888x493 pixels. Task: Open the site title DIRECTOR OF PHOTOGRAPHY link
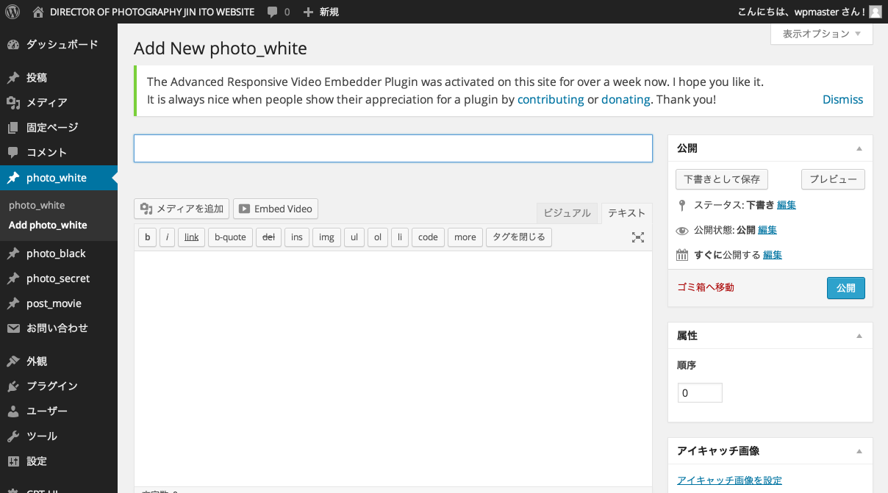152,12
